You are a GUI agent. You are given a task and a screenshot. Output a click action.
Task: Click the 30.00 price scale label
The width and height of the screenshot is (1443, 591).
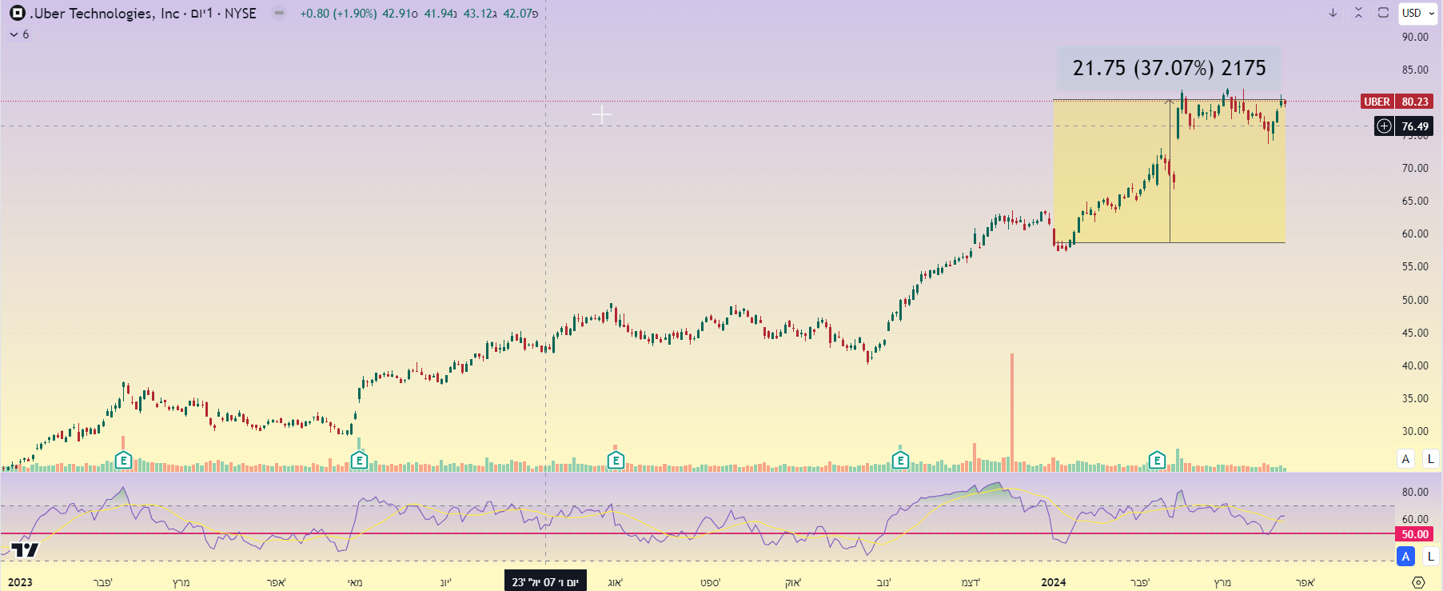[1415, 431]
